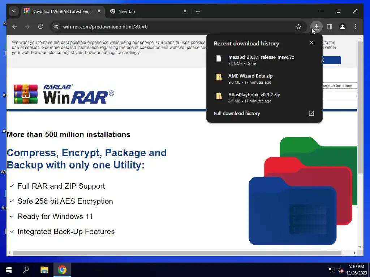
Task: Click the AtlasPlaybook zip archive icon
Action: 219,96
